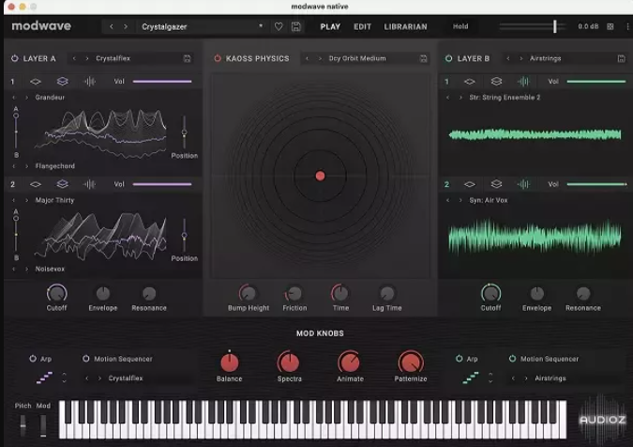Click the red Balance mod knob

click(230, 362)
